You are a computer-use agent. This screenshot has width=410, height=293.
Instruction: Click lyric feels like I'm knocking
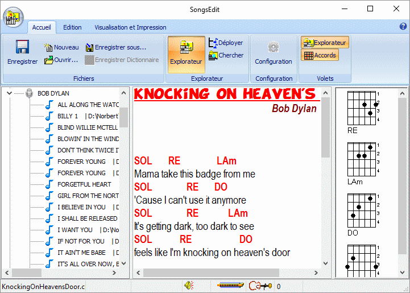(x=212, y=253)
